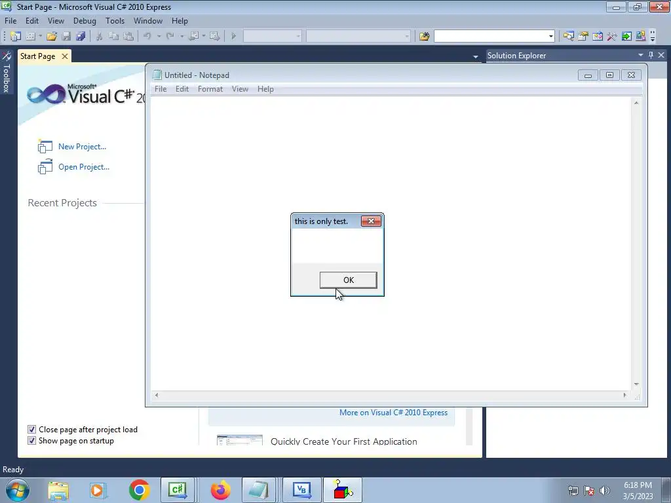671x503 pixels.
Task: Click the Redo arrow toolbar icon
Action: click(x=170, y=37)
